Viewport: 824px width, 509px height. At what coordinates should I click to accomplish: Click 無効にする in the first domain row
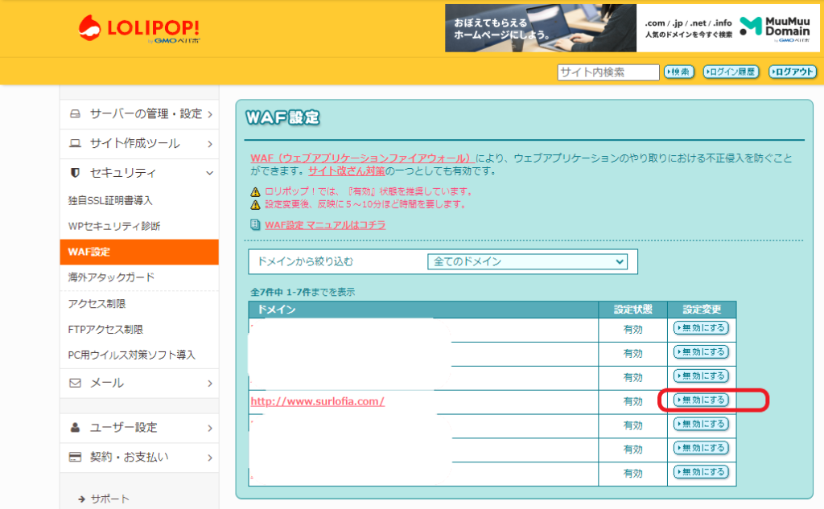point(701,328)
